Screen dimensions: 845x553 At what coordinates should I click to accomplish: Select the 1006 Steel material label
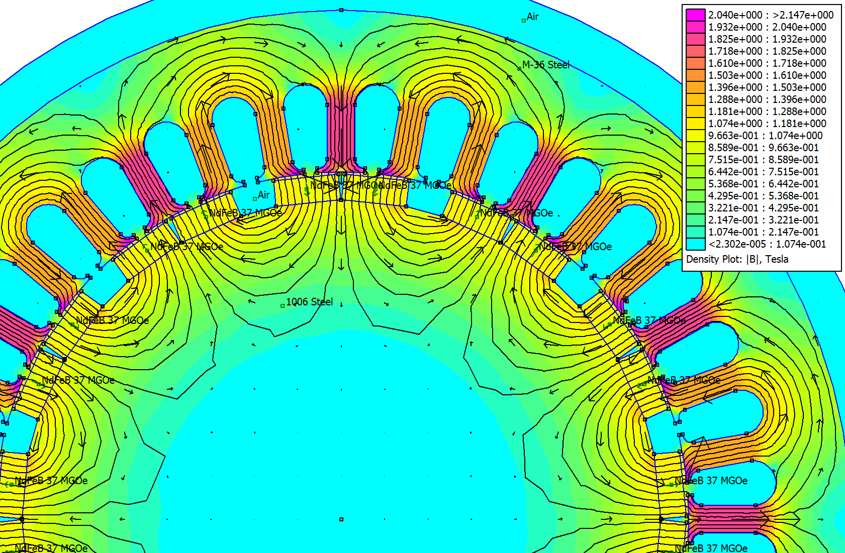click(x=309, y=302)
